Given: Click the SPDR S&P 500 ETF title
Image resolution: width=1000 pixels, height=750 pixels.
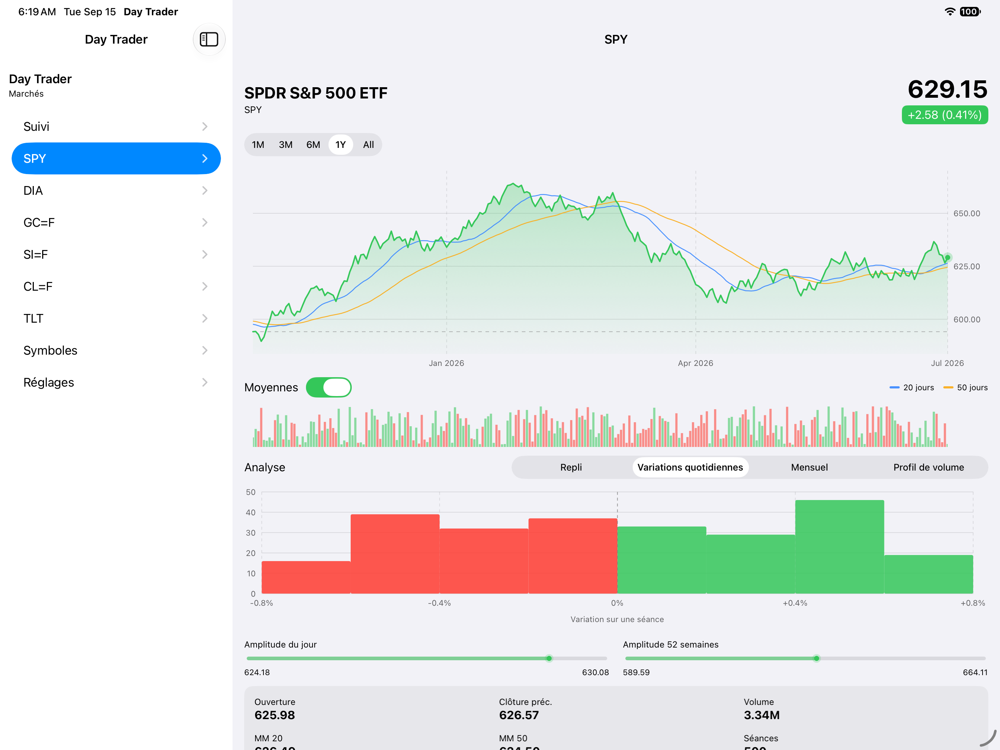Looking at the screenshot, I should tap(315, 93).
